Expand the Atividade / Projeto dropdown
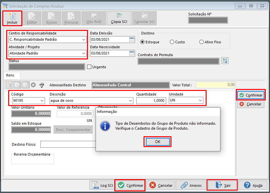270x193 pixels. pyautogui.click(x=84, y=53)
